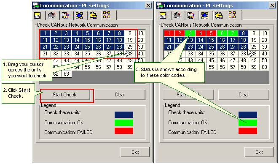Click the blue 'Check these units' swatch, left dialog
Screen dimensions: 279x164
(124, 115)
